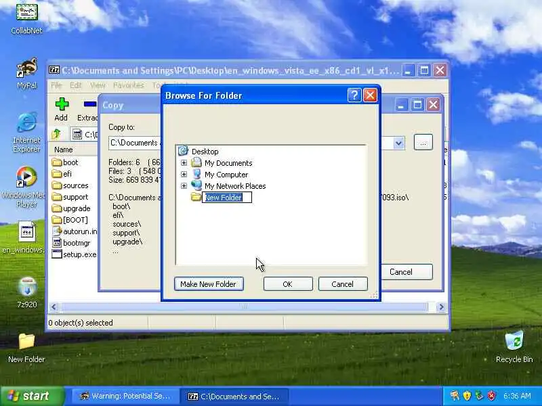Open the Recycle Bin
This screenshot has height=406, width=542.
pos(514,346)
